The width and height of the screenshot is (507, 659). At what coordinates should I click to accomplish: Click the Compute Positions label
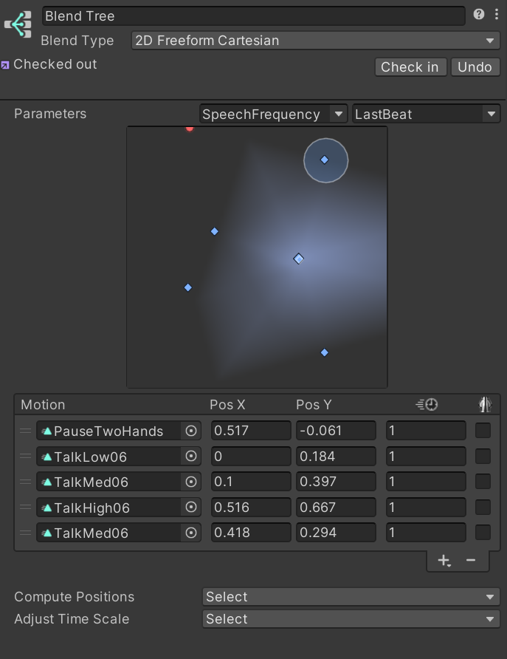[x=75, y=597]
